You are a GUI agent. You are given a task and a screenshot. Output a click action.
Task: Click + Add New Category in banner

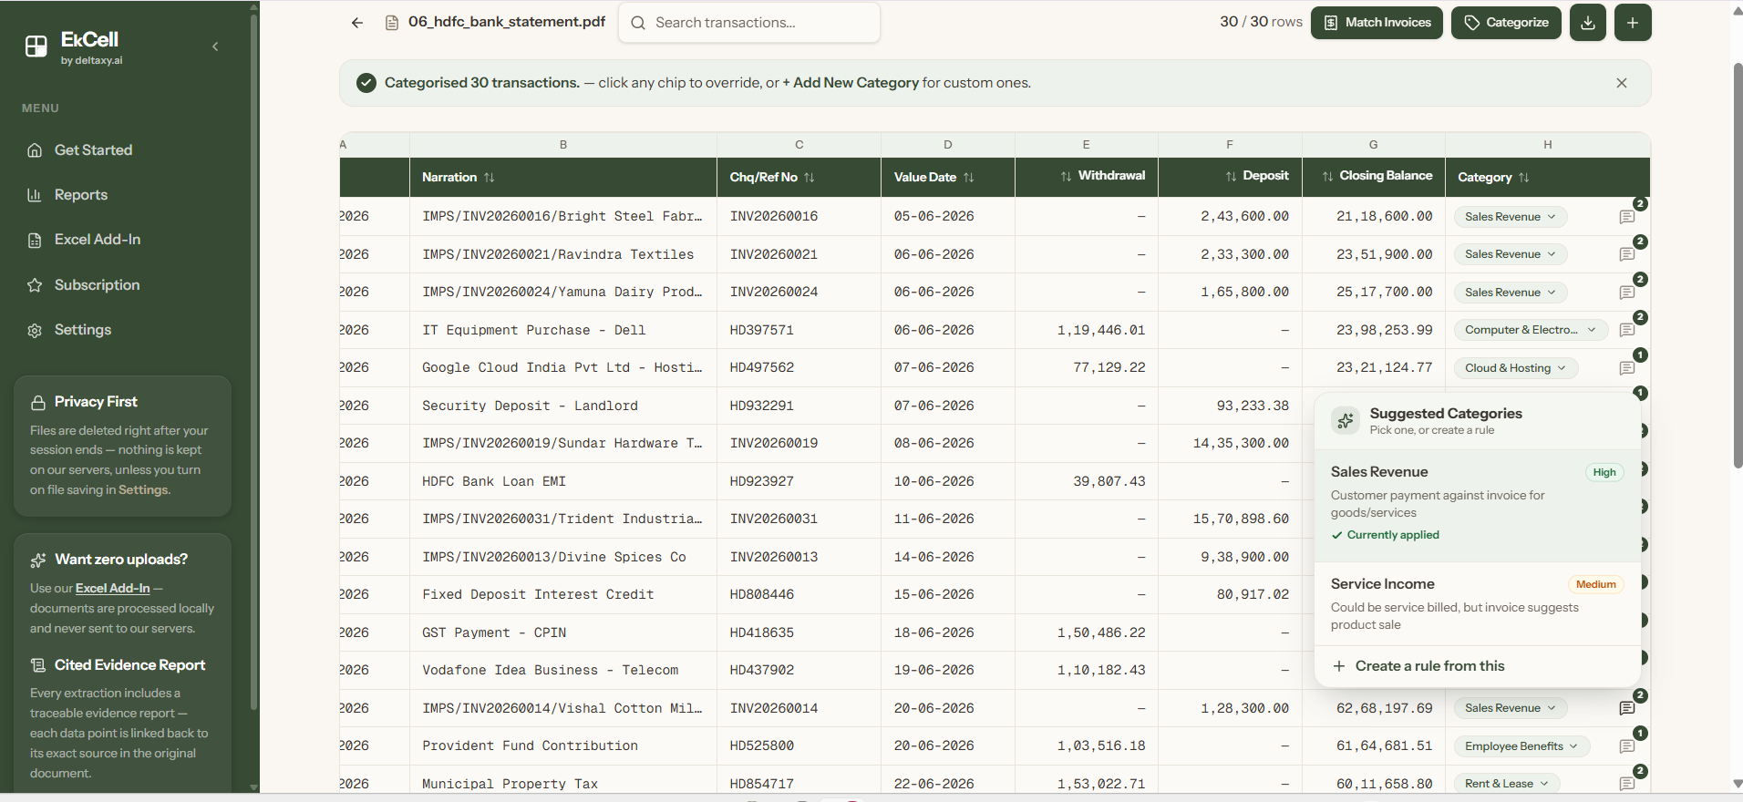pyautogui.click(x=851, y=83)
